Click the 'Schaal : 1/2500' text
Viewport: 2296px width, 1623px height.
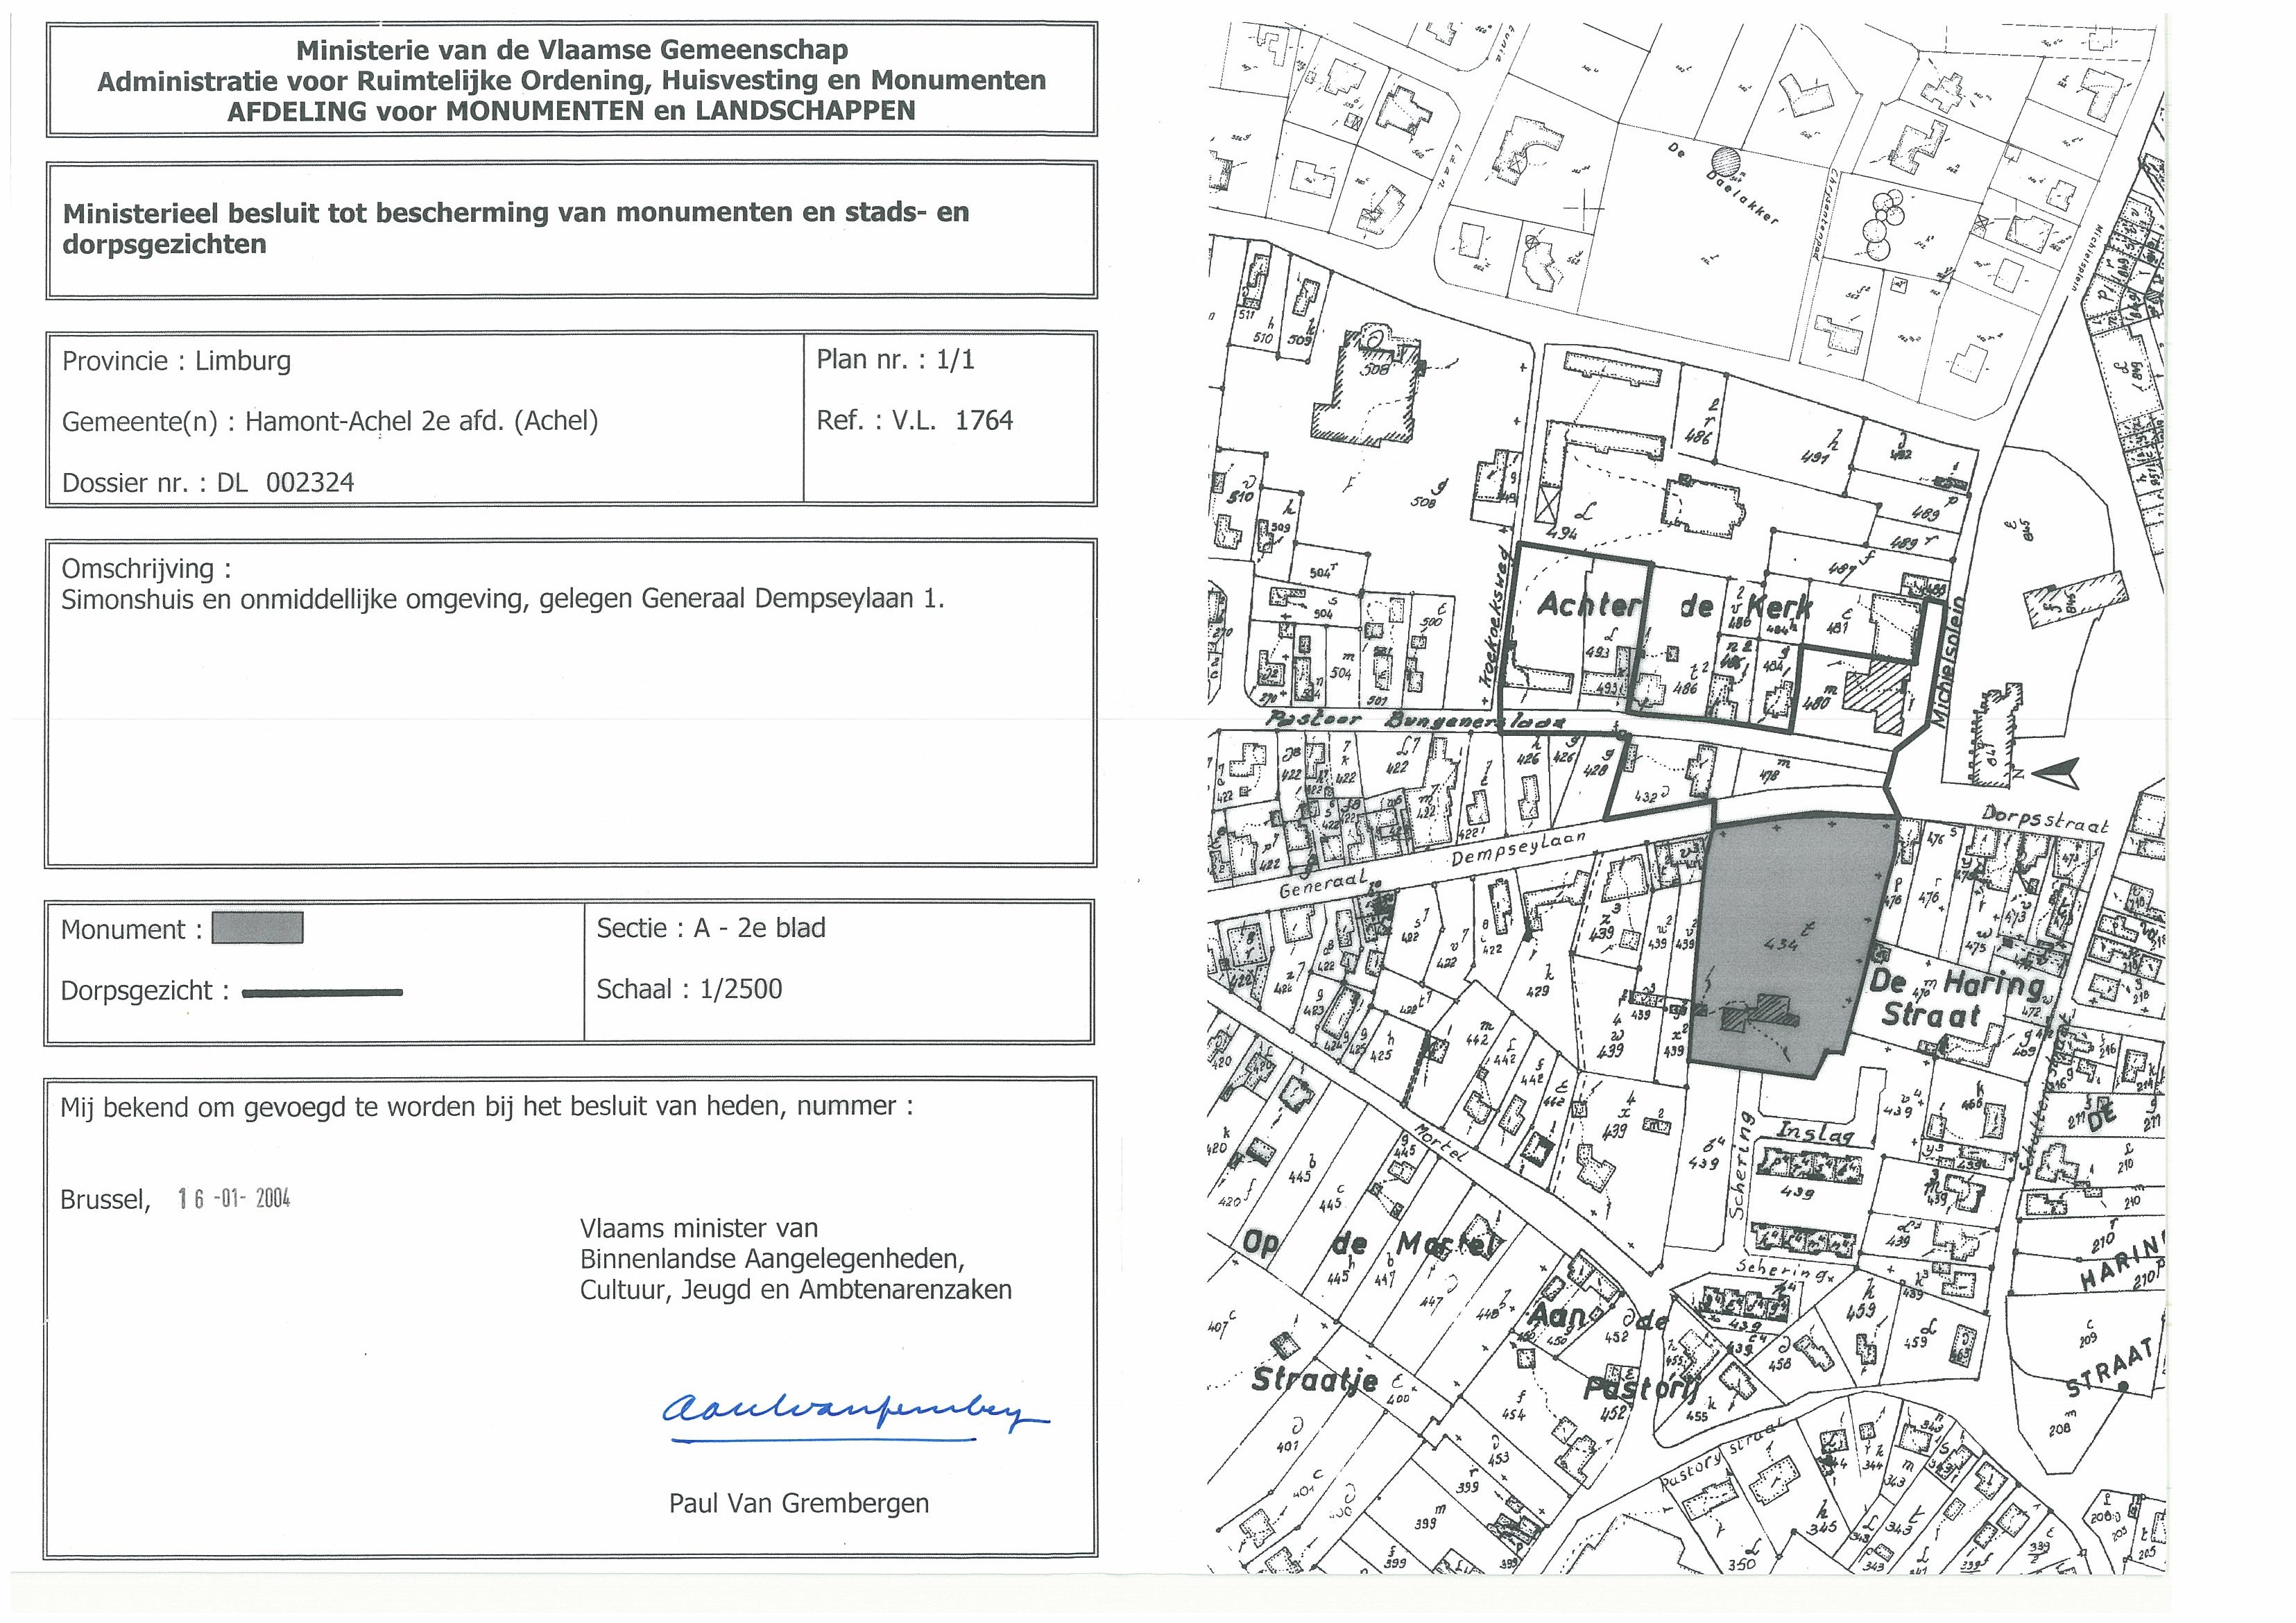689,989
